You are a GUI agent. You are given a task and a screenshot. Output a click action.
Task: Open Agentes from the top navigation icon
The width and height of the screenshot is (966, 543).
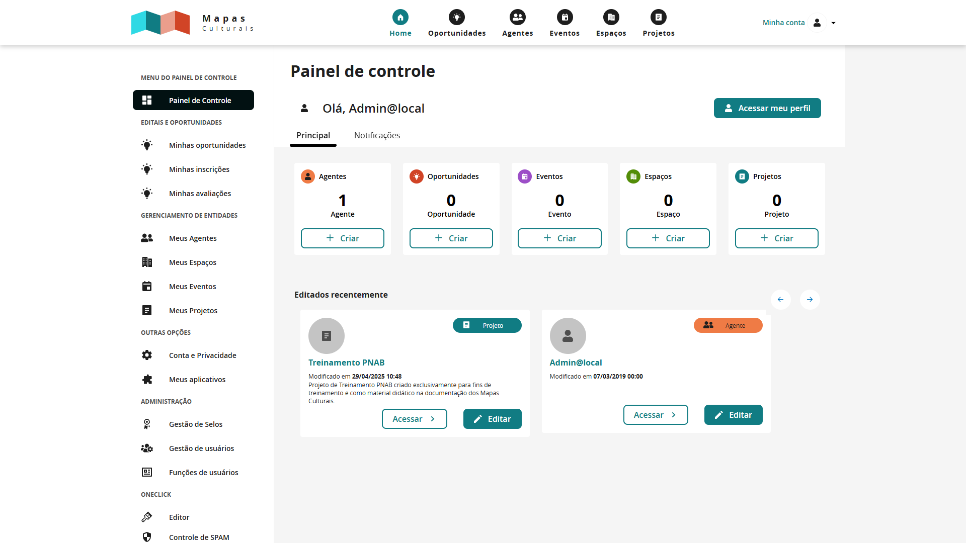pos(517,18)
